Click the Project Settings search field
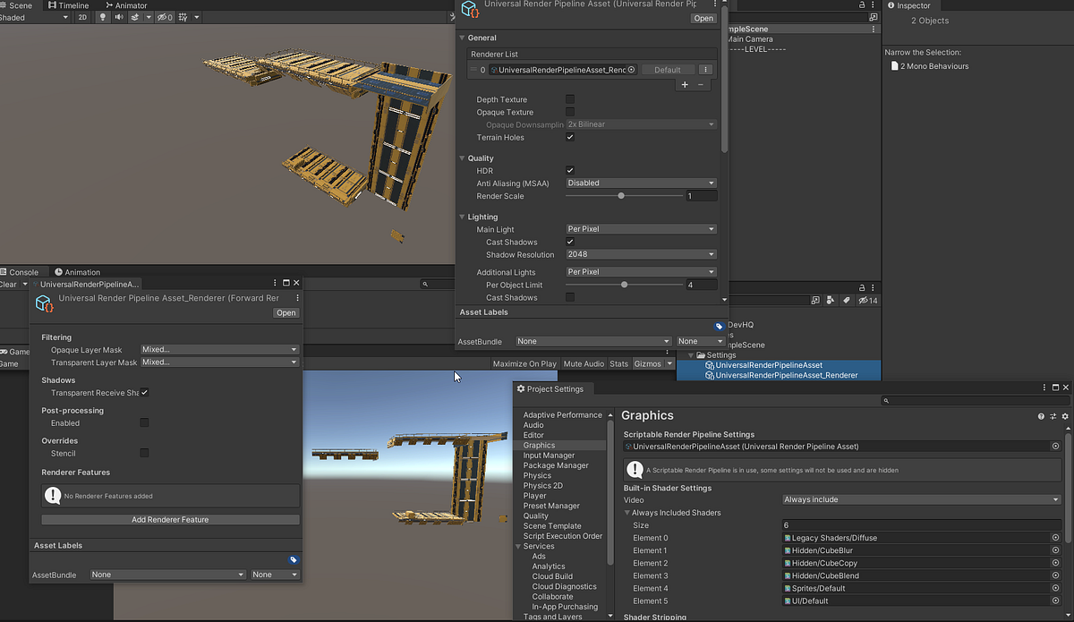1074x622 pixels. pyautogui.click(x=976, y=400)
